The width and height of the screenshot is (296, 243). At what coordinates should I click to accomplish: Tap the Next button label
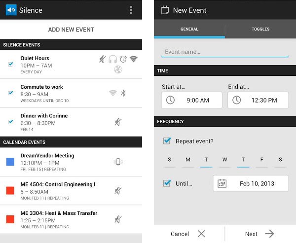251,234
